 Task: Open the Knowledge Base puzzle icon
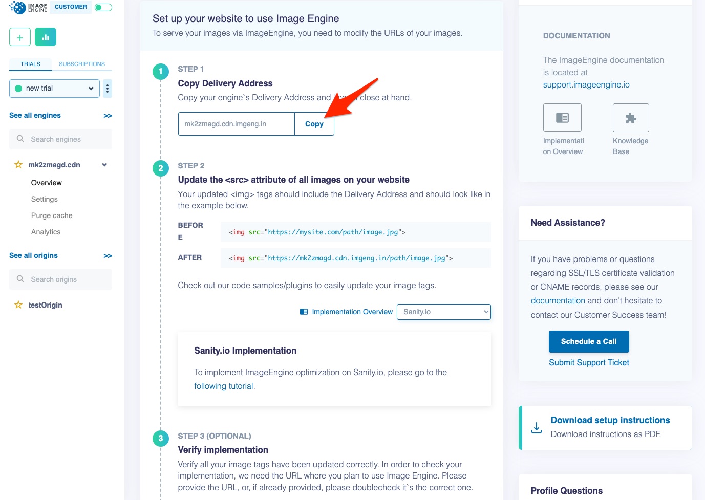(x=631, y=118)
